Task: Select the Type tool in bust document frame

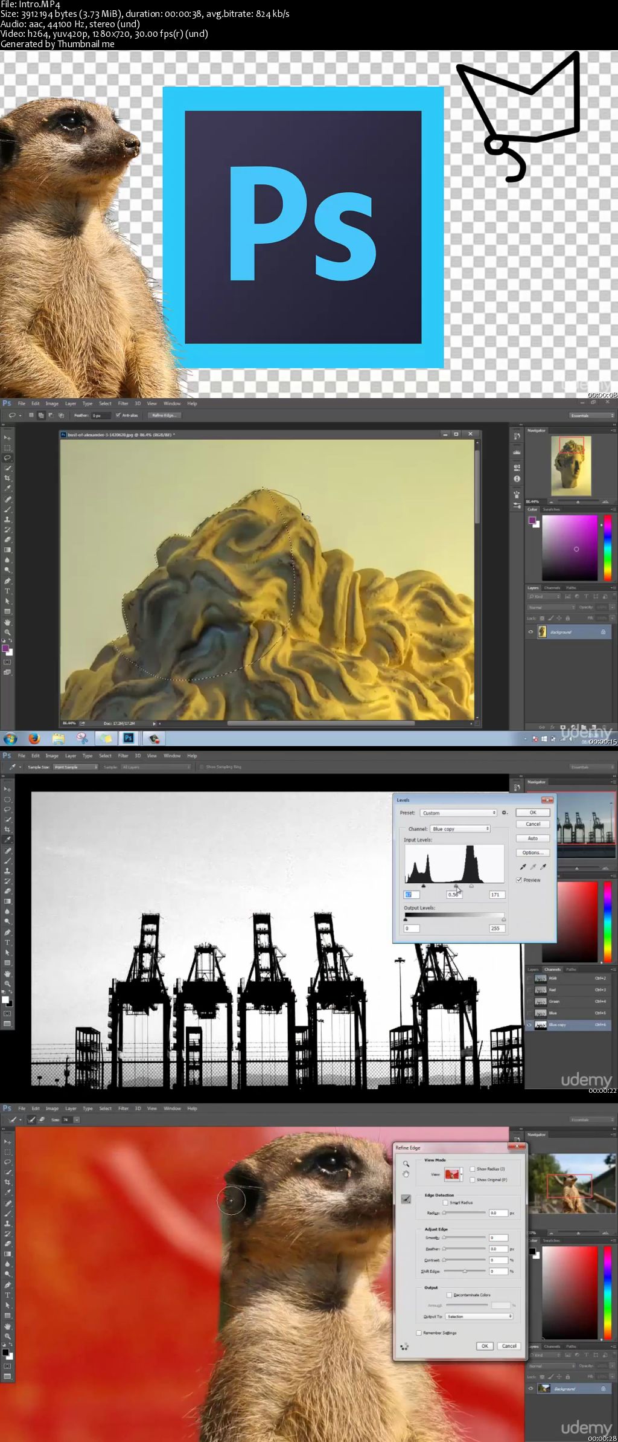Action: 8,591
